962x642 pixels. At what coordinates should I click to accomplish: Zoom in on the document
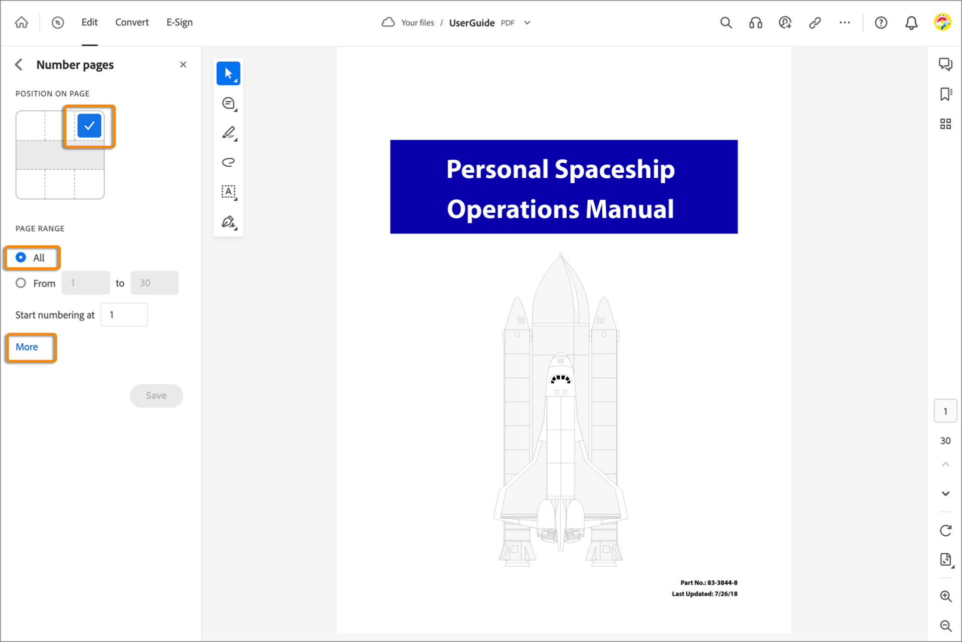945,596
